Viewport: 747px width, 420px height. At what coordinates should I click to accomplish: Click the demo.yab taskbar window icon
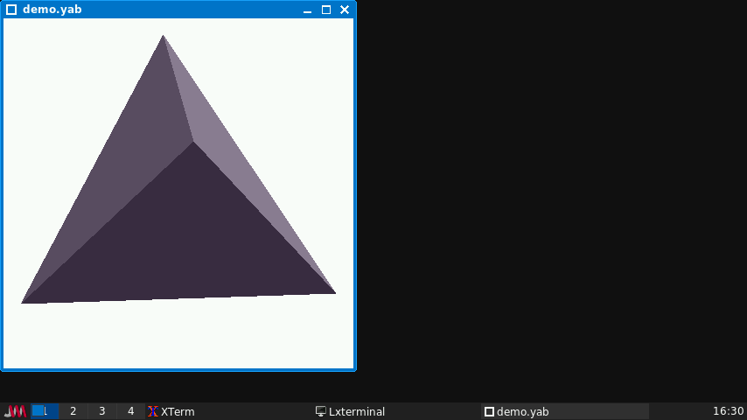point(490,411)
